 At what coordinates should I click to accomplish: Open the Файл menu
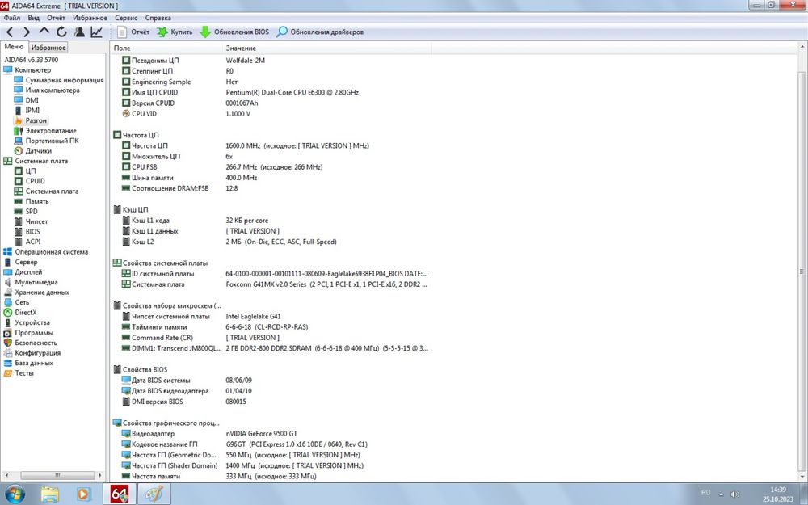tap(12, 18)
